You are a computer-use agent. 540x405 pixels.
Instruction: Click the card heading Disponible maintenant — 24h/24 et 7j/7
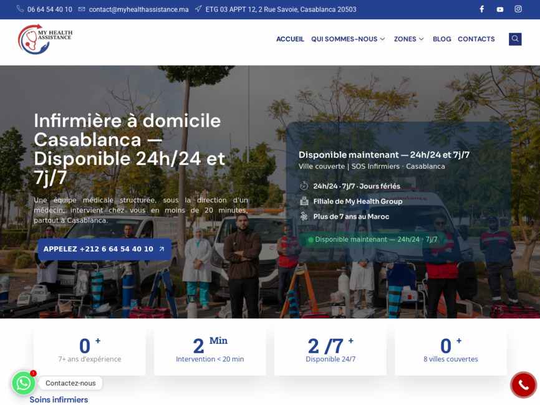[384, 155]
